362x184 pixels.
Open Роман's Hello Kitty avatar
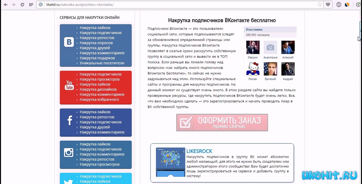click(x=253, y=69)
